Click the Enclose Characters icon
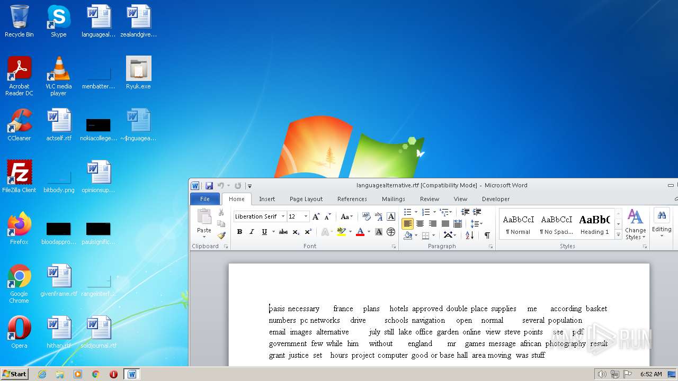 pos(391,232)
